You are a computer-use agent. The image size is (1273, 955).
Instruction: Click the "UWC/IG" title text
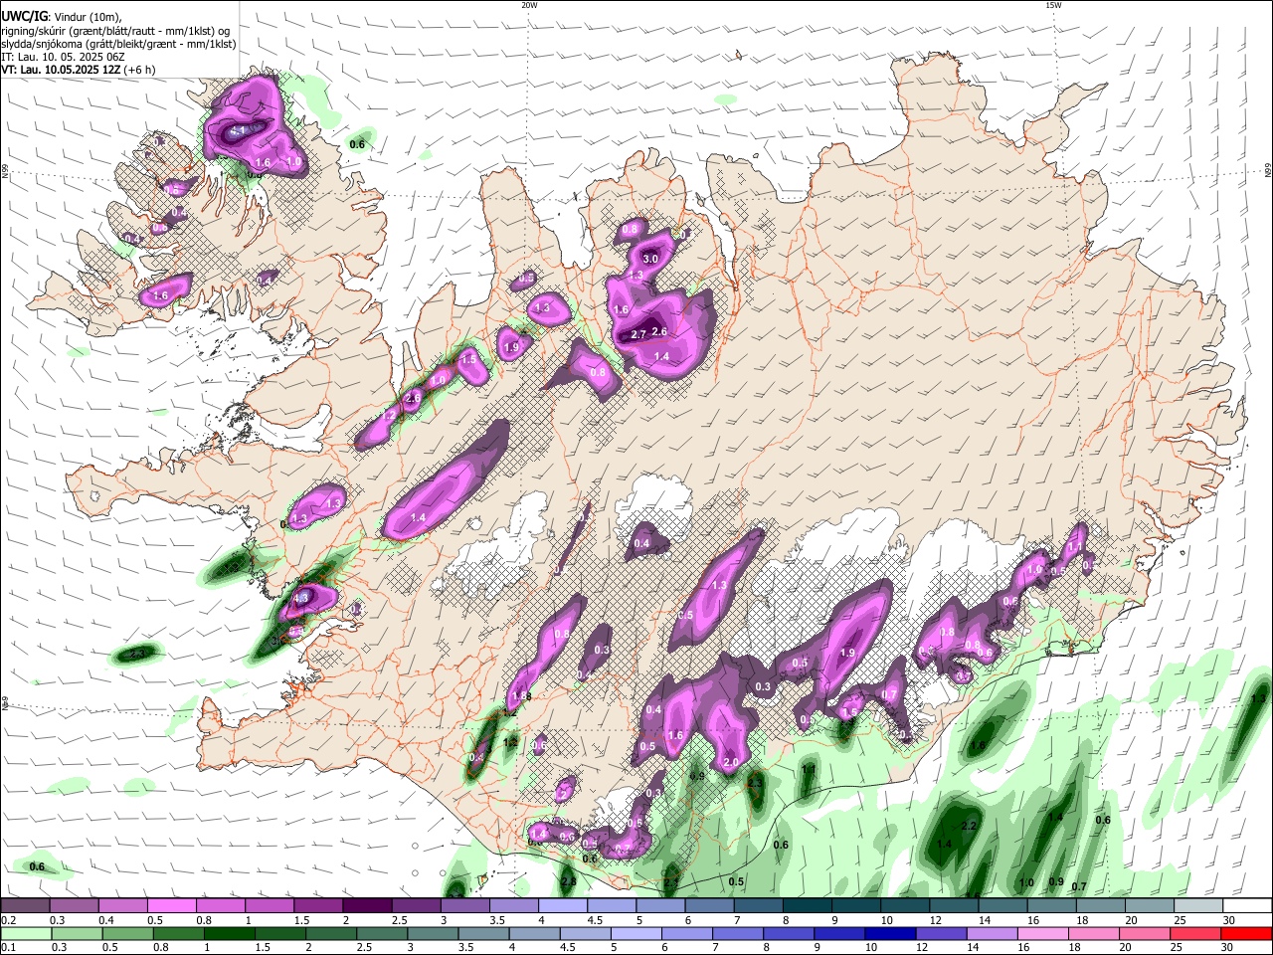[x=24, y=16]
